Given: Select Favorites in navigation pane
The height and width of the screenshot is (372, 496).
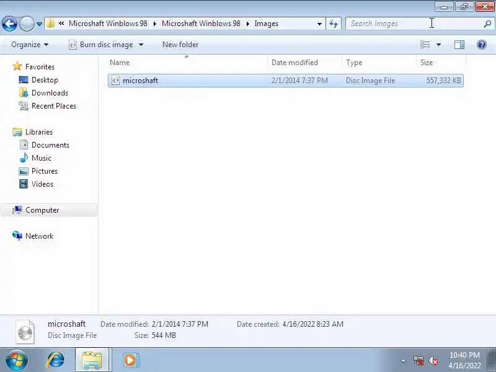Looking at the screenshot, I should coord(40,67).
